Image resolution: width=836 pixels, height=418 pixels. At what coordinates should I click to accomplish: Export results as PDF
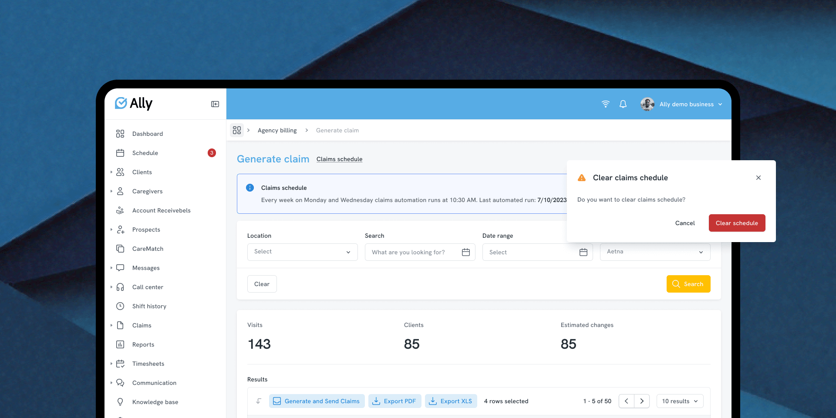click(x=395, y=401)
